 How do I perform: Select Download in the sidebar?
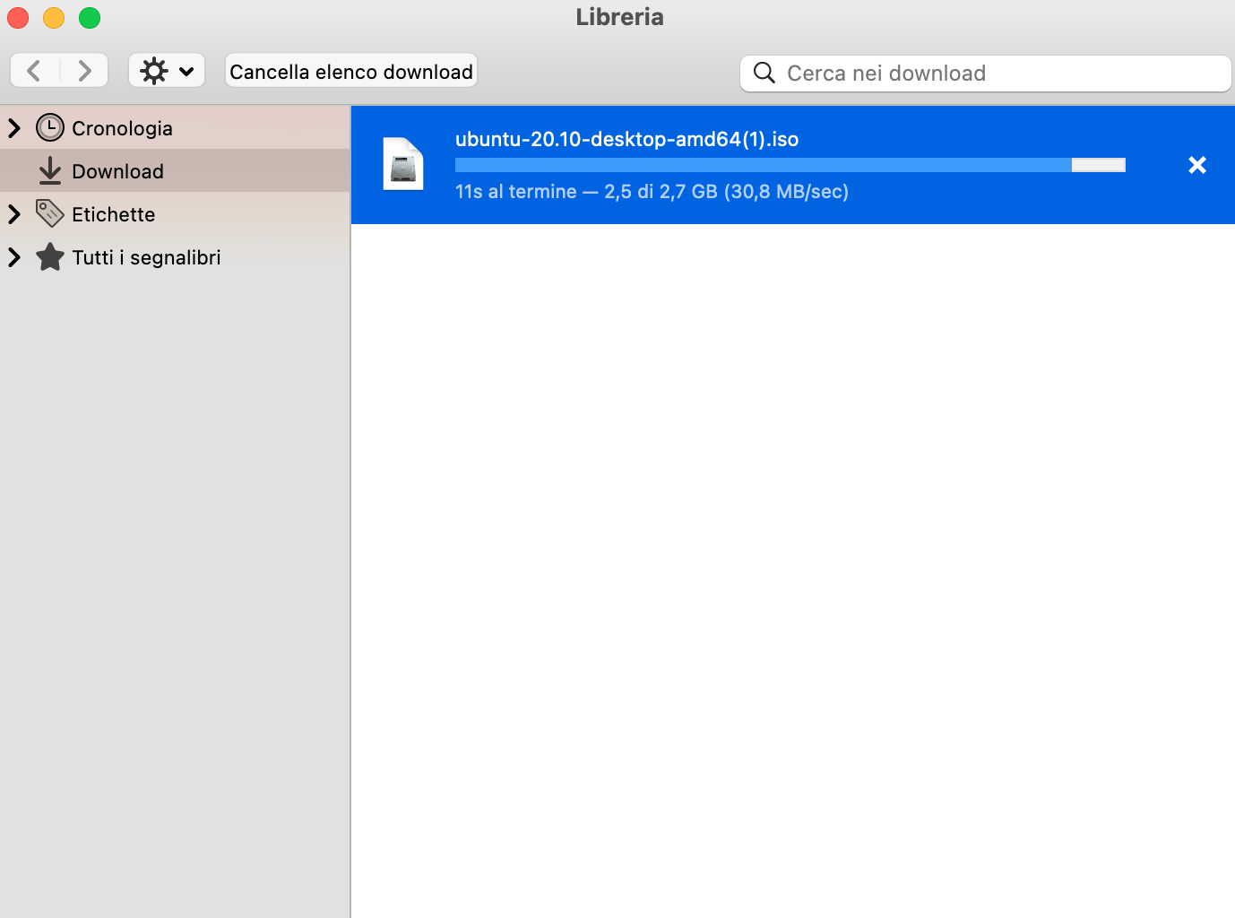point(175,171)
